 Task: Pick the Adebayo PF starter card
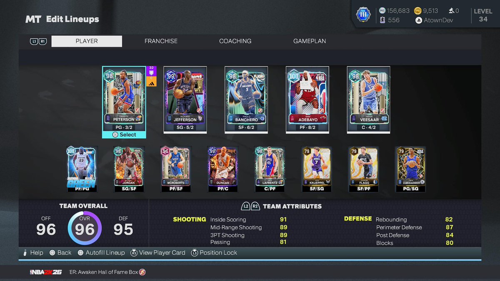coord(307,99)
